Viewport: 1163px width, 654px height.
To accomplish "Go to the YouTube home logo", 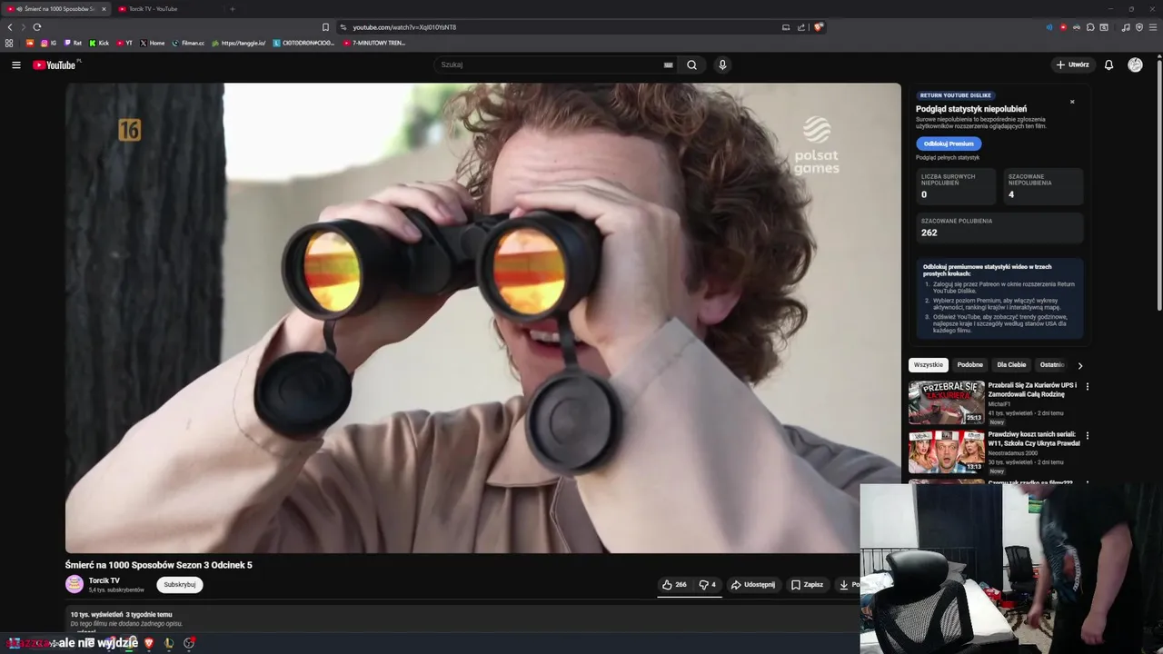I will [x=55, y=64].
